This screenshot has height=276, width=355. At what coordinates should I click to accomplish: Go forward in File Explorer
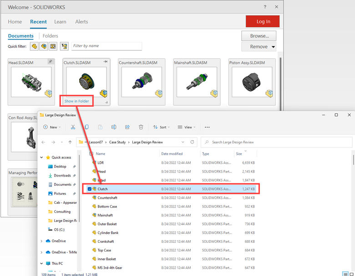tap(53, 142)
